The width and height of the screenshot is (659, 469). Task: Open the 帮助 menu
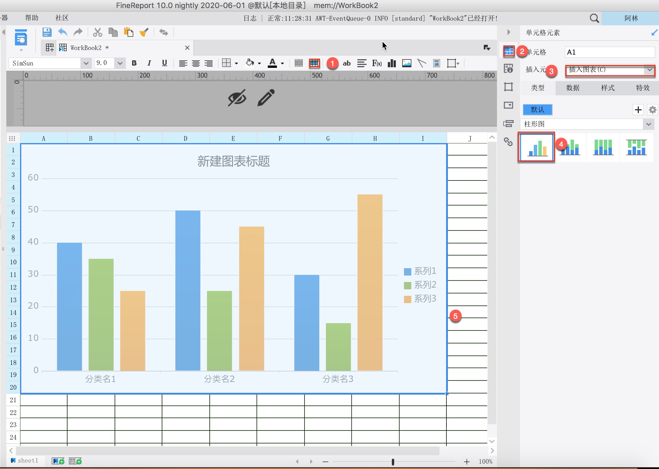tap(32, 18)
